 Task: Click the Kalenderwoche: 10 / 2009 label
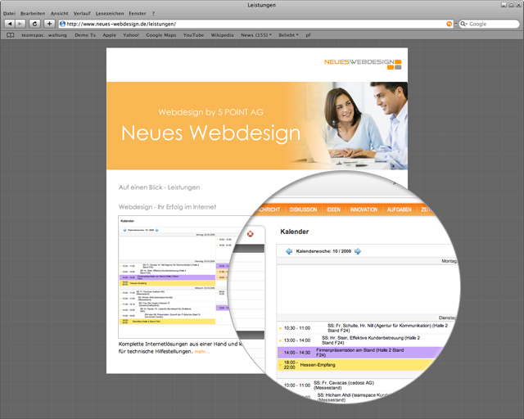[323, 251]
